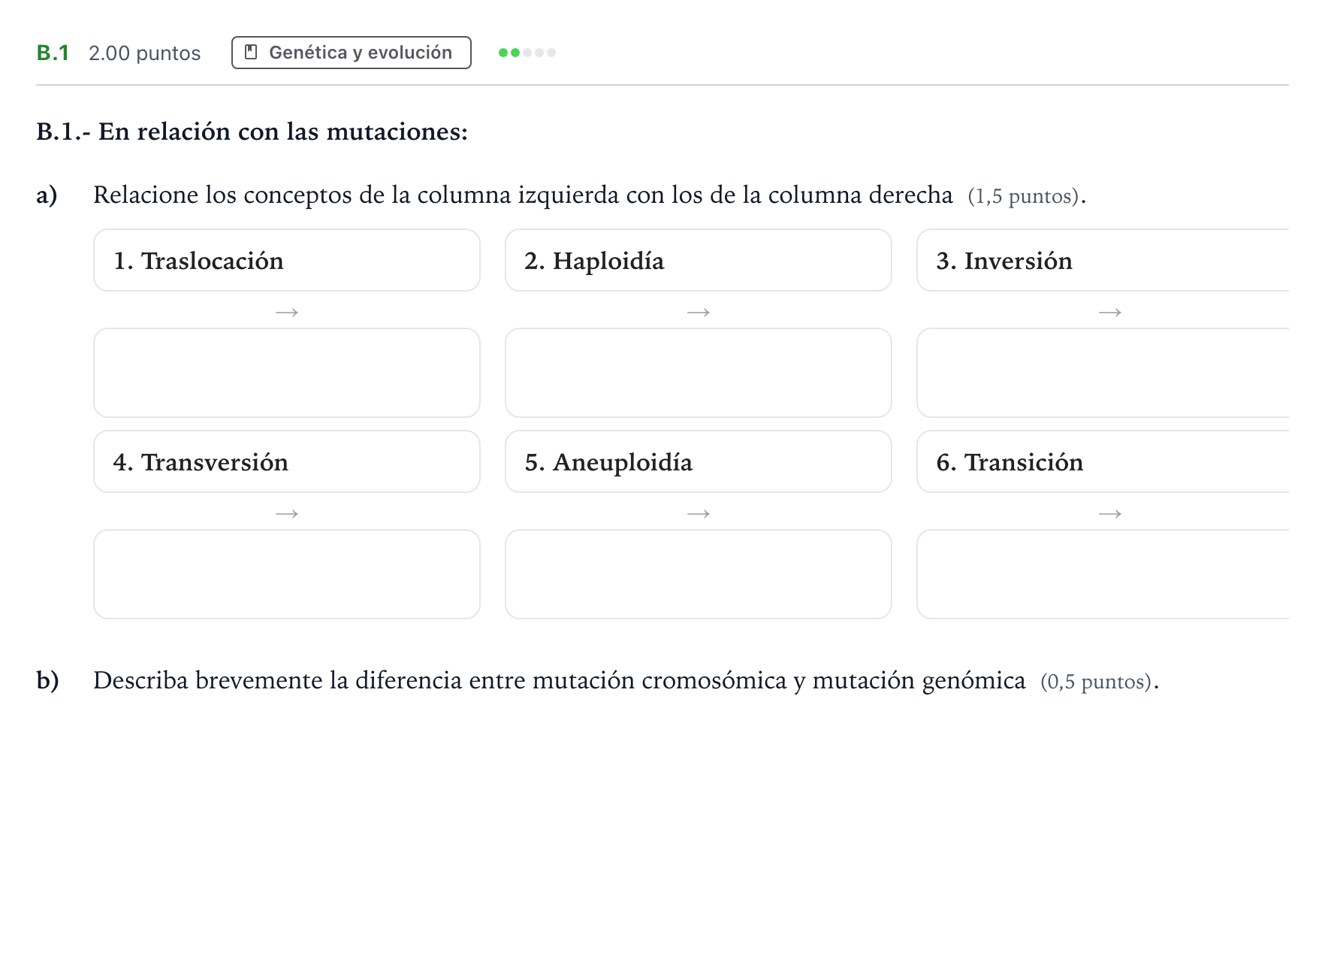Viewport: 1325px width, 965px height.
Task: Select the 3. Inversión concept card
Action: click(x=1103, y=260)
